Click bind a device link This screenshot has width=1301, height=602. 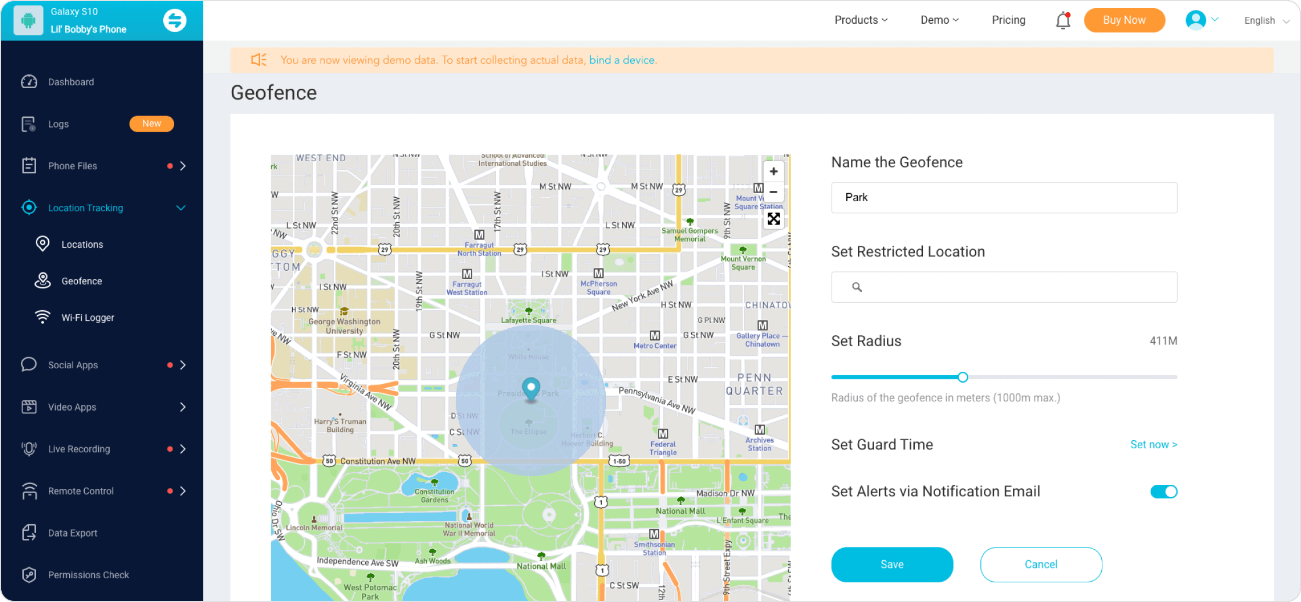click(x=622, y=60)
